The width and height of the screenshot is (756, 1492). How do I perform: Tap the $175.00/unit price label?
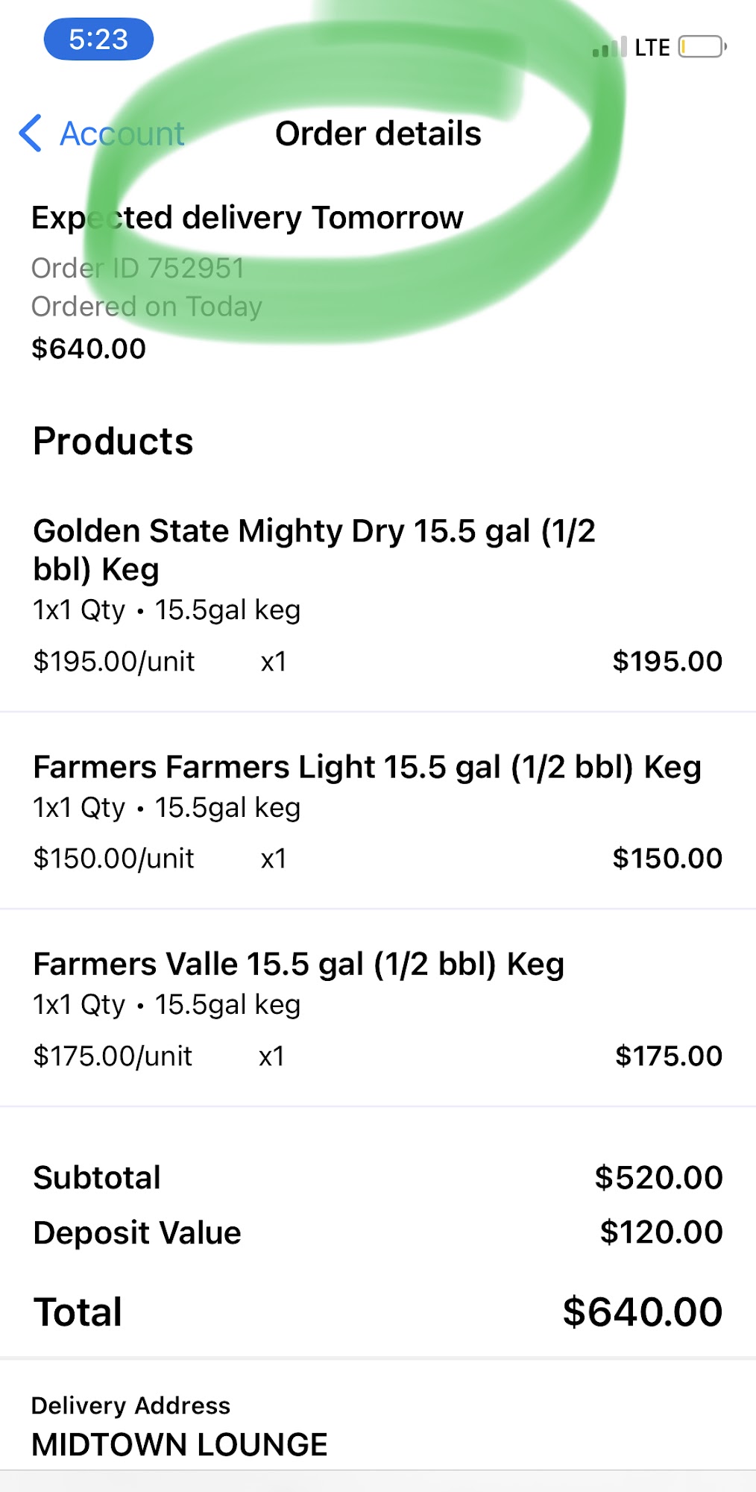point(113,1056)
